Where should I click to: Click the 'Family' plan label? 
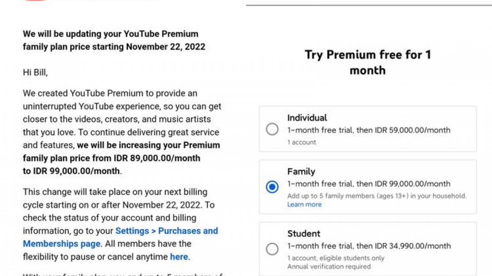pyautogui.click(x=301, y=171)
